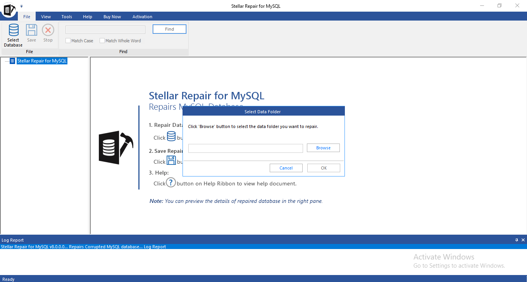
Task: Click the Browse button
Action: point(323,148)
